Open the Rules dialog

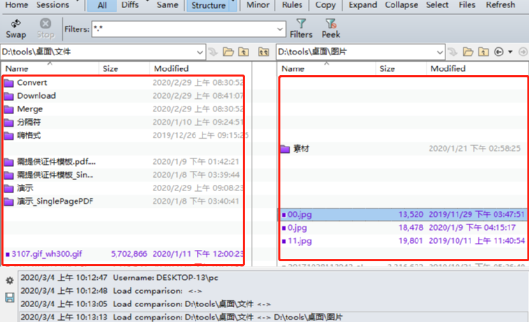pos(292,5)
